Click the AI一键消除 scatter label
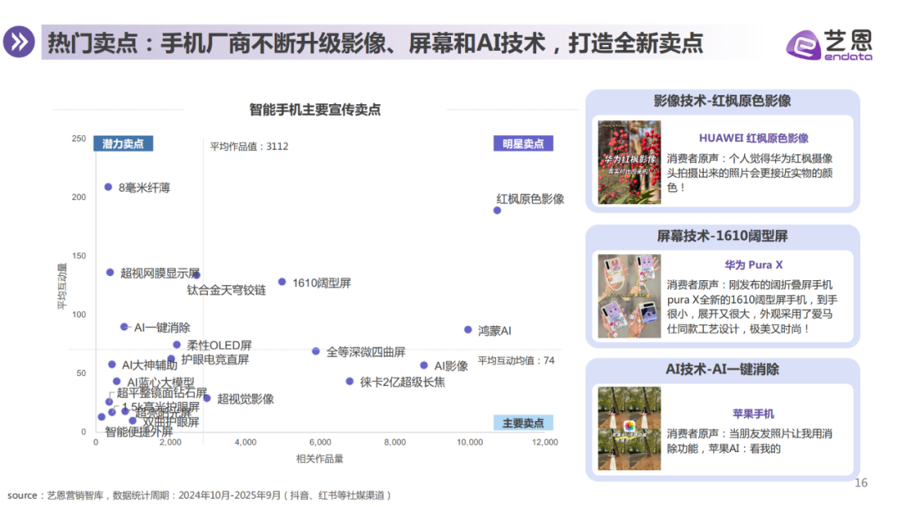 point(162,328)
